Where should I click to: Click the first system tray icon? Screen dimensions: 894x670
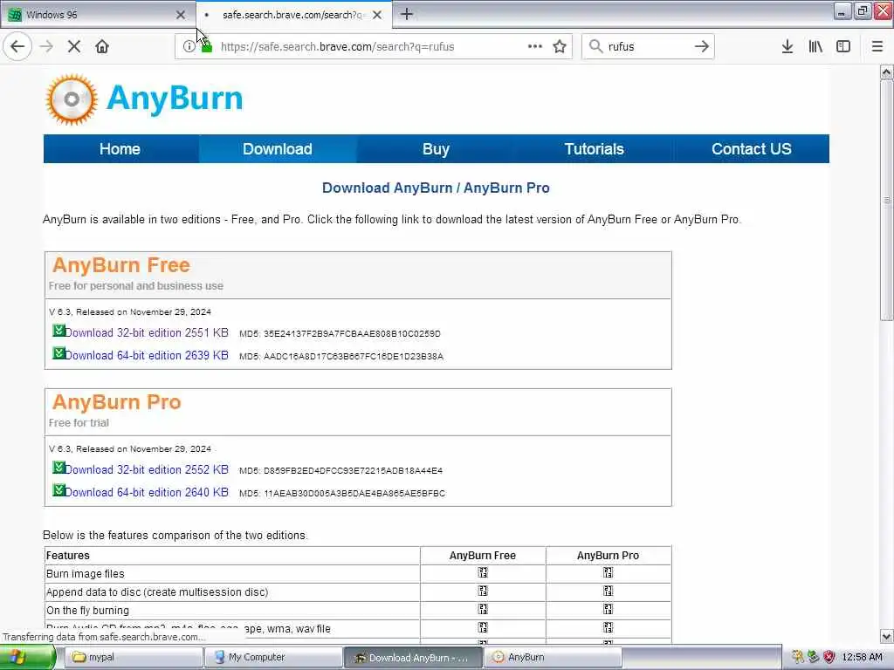[x=797, y=657]
